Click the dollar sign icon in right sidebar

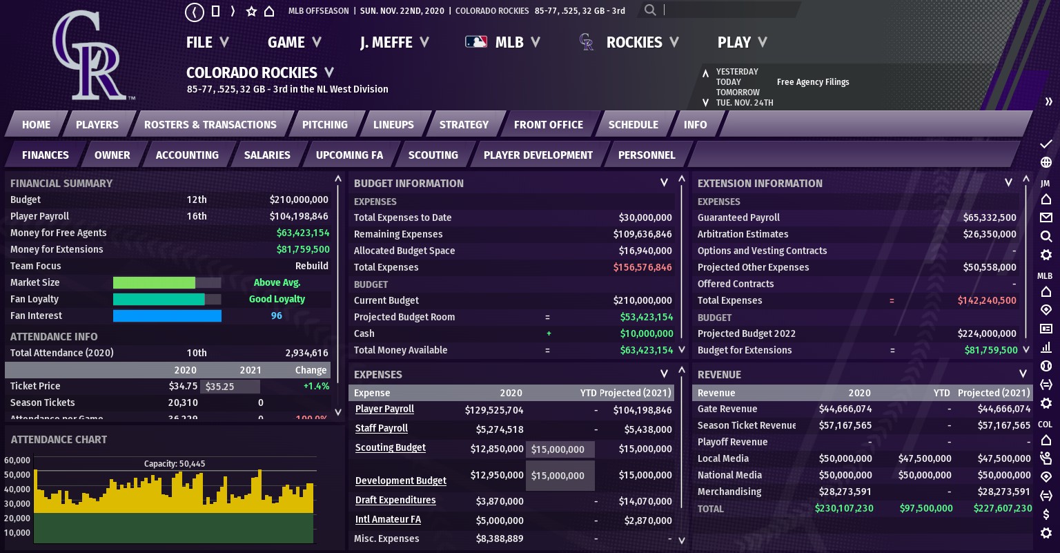pos(1046,514)
